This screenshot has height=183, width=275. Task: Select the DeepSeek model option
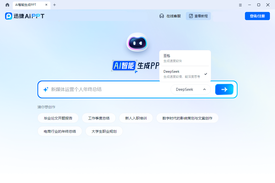[185, 74]
